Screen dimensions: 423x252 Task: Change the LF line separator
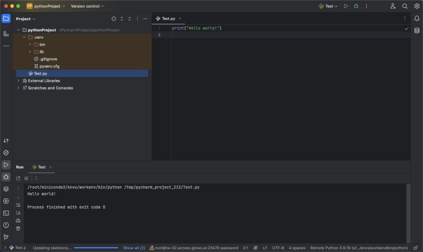click(265, 248)
